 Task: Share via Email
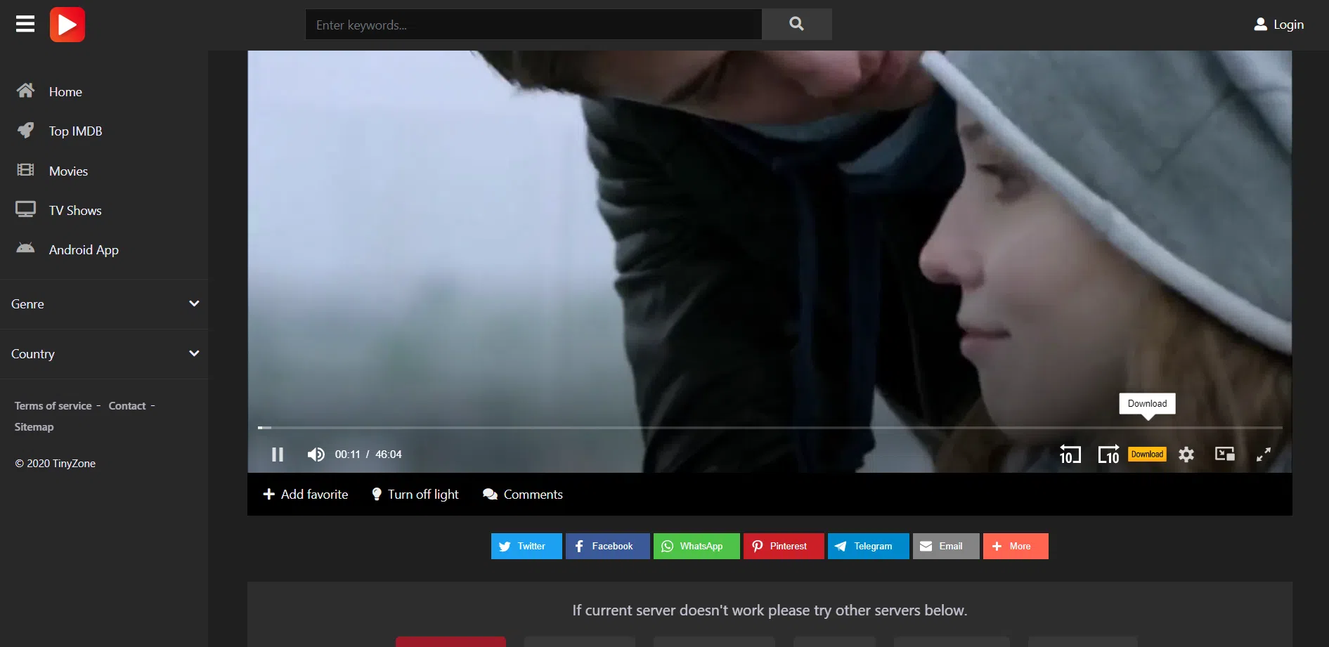[946, 546]
